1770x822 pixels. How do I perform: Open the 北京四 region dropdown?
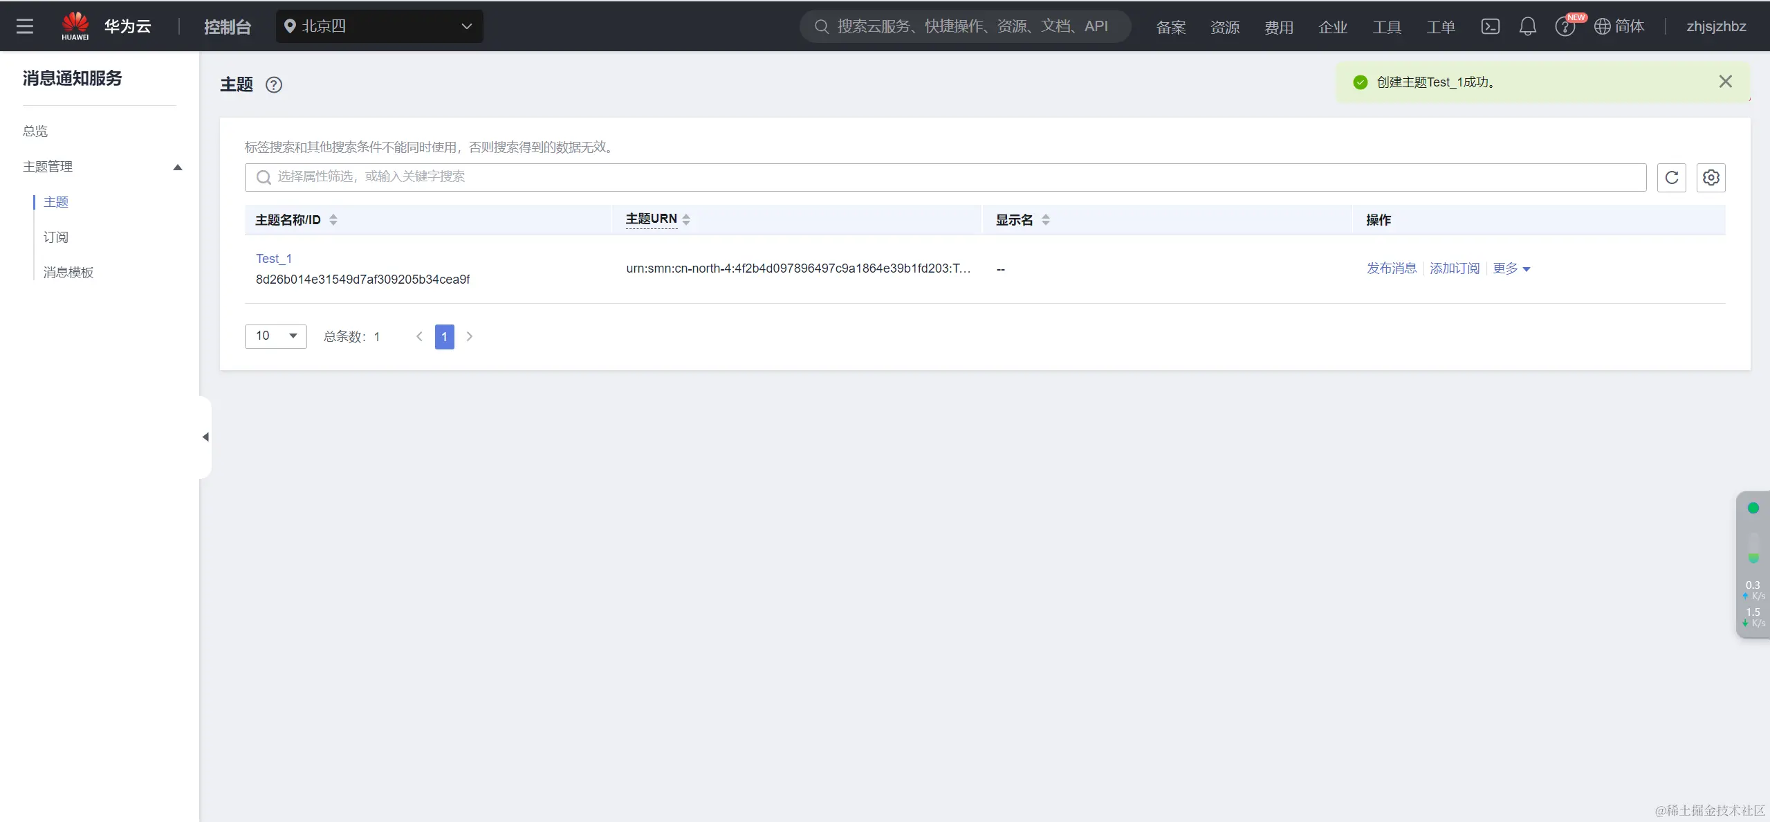pyautogui.click(x=379, y=26)
